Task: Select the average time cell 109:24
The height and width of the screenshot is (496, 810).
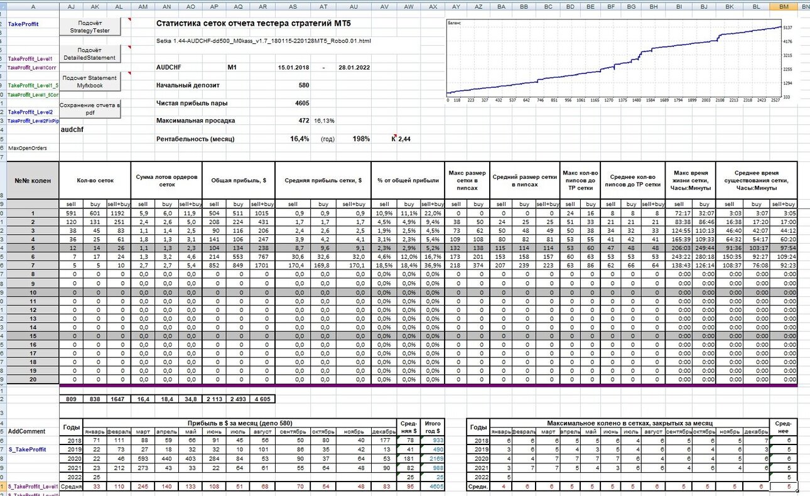Action: [x=785, y=257]
